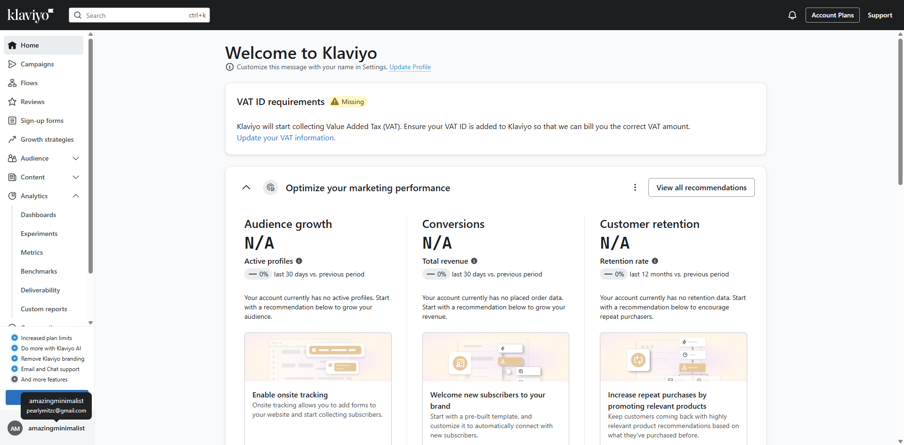Focus the Search input field
Image resolution: width=904 pixels, height=445 pixels.
(139, 15)
